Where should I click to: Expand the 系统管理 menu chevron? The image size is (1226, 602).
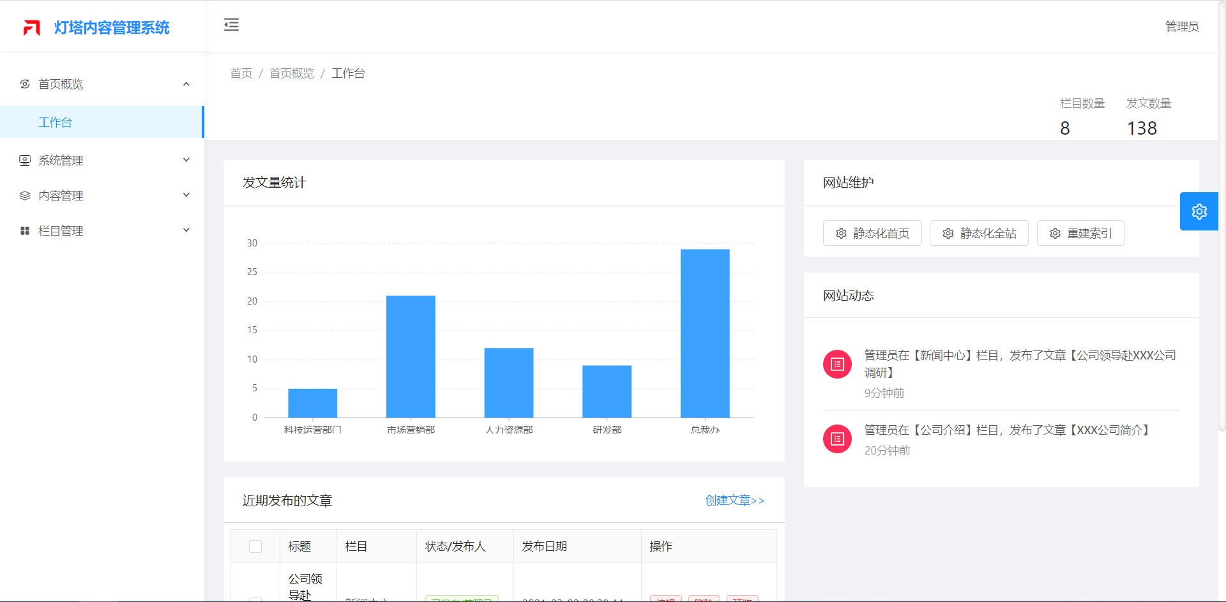pos(186,160)
